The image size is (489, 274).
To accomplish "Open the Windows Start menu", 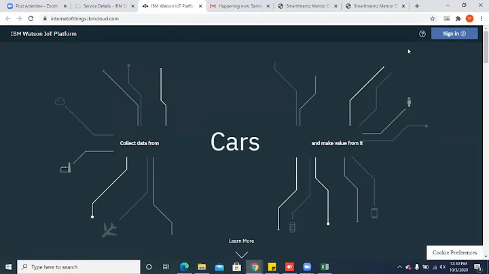I will tap(8, 267).
